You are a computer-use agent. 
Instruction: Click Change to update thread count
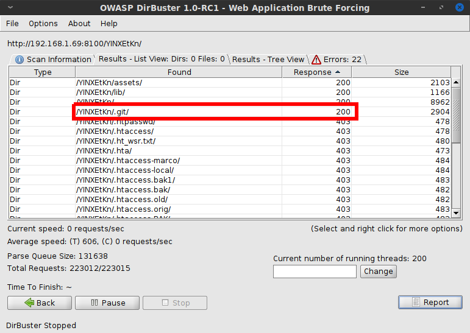pyautogui.click(x=379, y=272)
